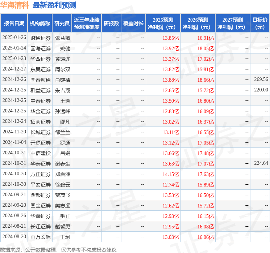The image size is (270, 253).
Task: Select the 西部证券 institution cell
Action: pyautogui.click(x=41, y=195)
